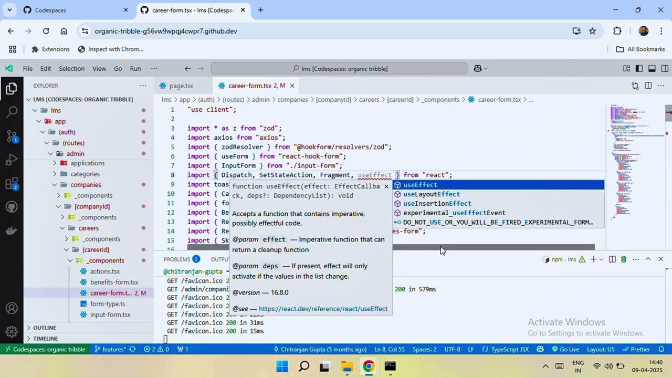Open the features* branch picker

pos(110,349)
